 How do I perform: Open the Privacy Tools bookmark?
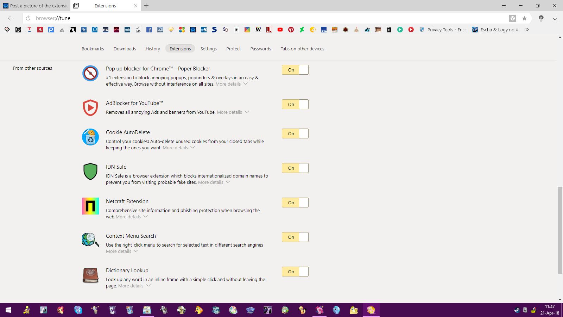point(443,30)
